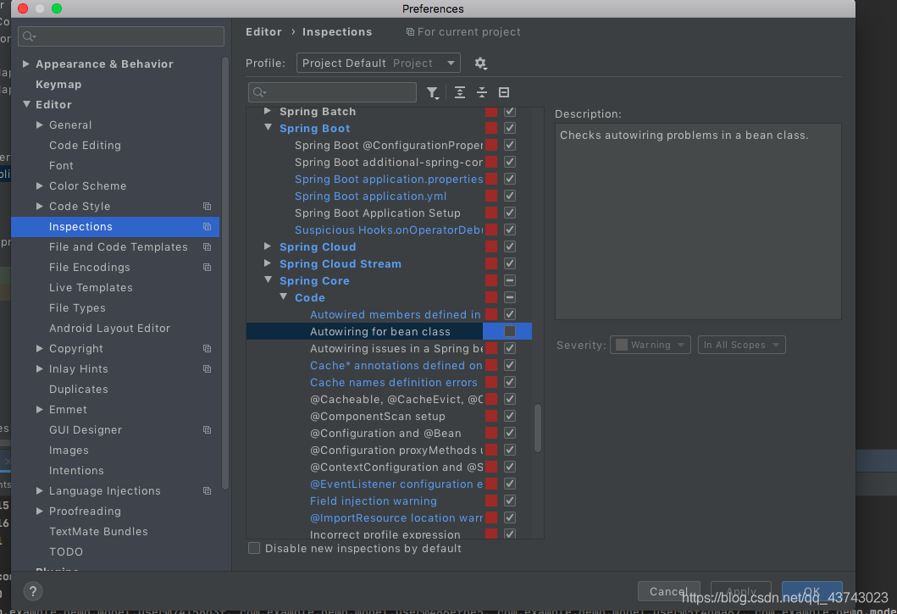Click the Expand All tree icon
897x614 pixels.
tap(460, 92)
